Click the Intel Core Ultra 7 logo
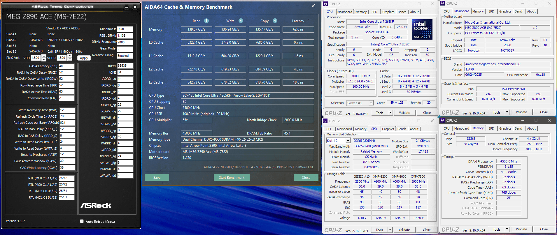This screenshot has width=557, height=235. coord(422,29)
